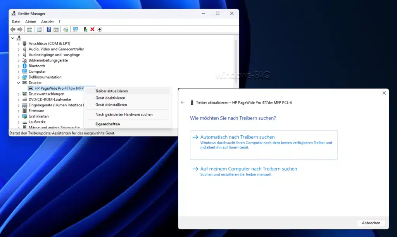
Task: Click the Forward arrow in Geräte-Manager toolbar
Action: (x=20, y=29)
